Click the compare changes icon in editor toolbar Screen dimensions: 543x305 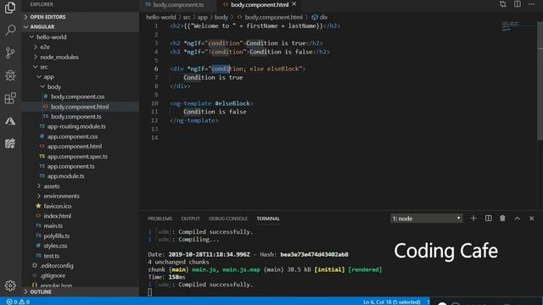click(x=502, y=4)
